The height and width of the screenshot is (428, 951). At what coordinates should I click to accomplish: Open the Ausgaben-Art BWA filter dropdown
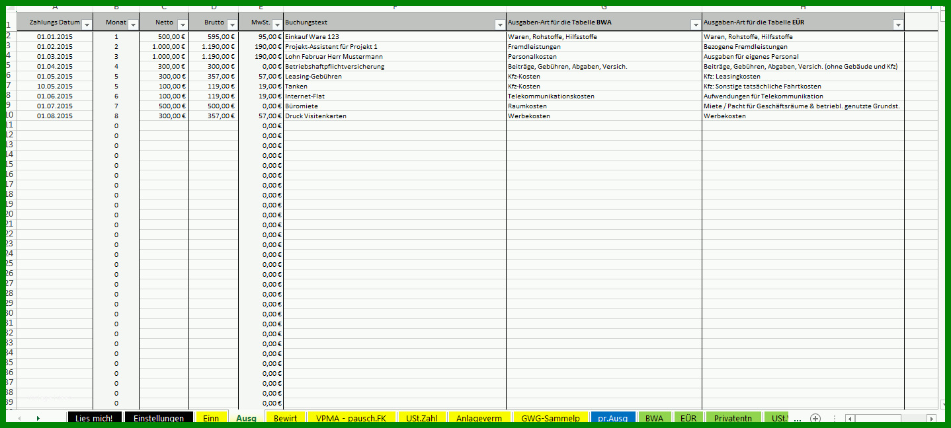(x=696, y=24)
